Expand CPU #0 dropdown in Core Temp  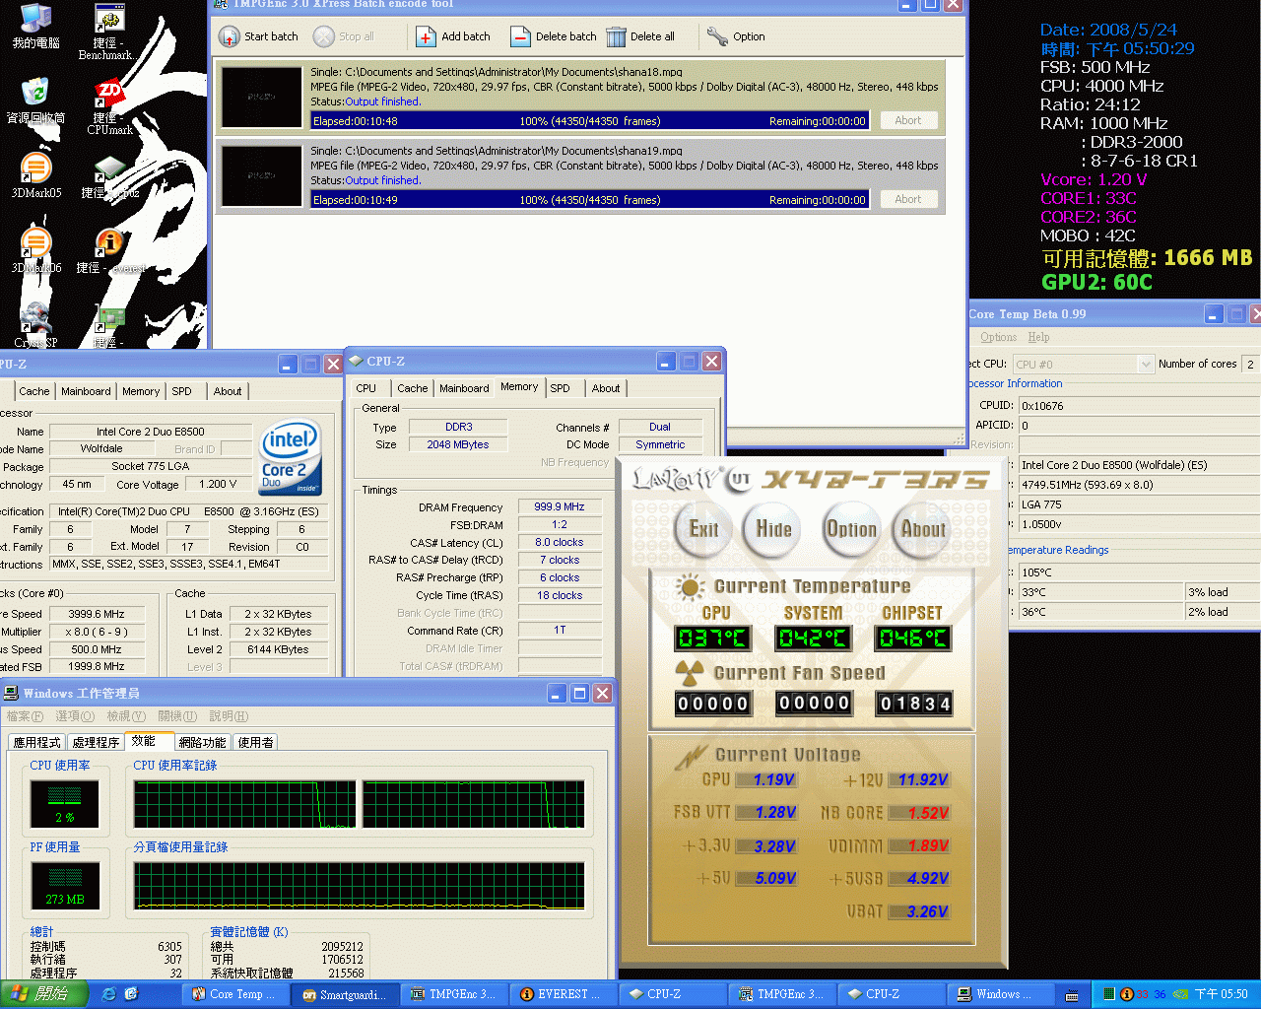click(1145, 364)
